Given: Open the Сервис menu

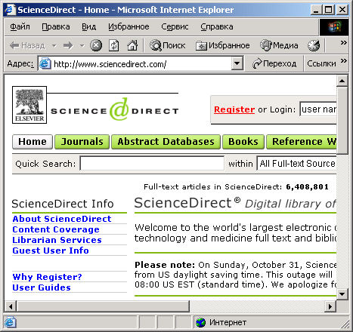Looking at the screenshot, I should tap(175, 26).
